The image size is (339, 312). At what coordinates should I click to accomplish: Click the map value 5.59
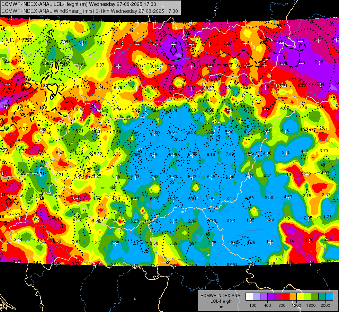pos(230,176)
